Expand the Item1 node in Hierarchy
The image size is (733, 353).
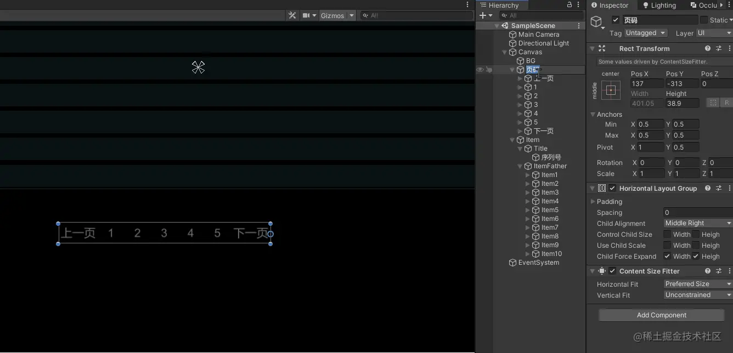528,175
